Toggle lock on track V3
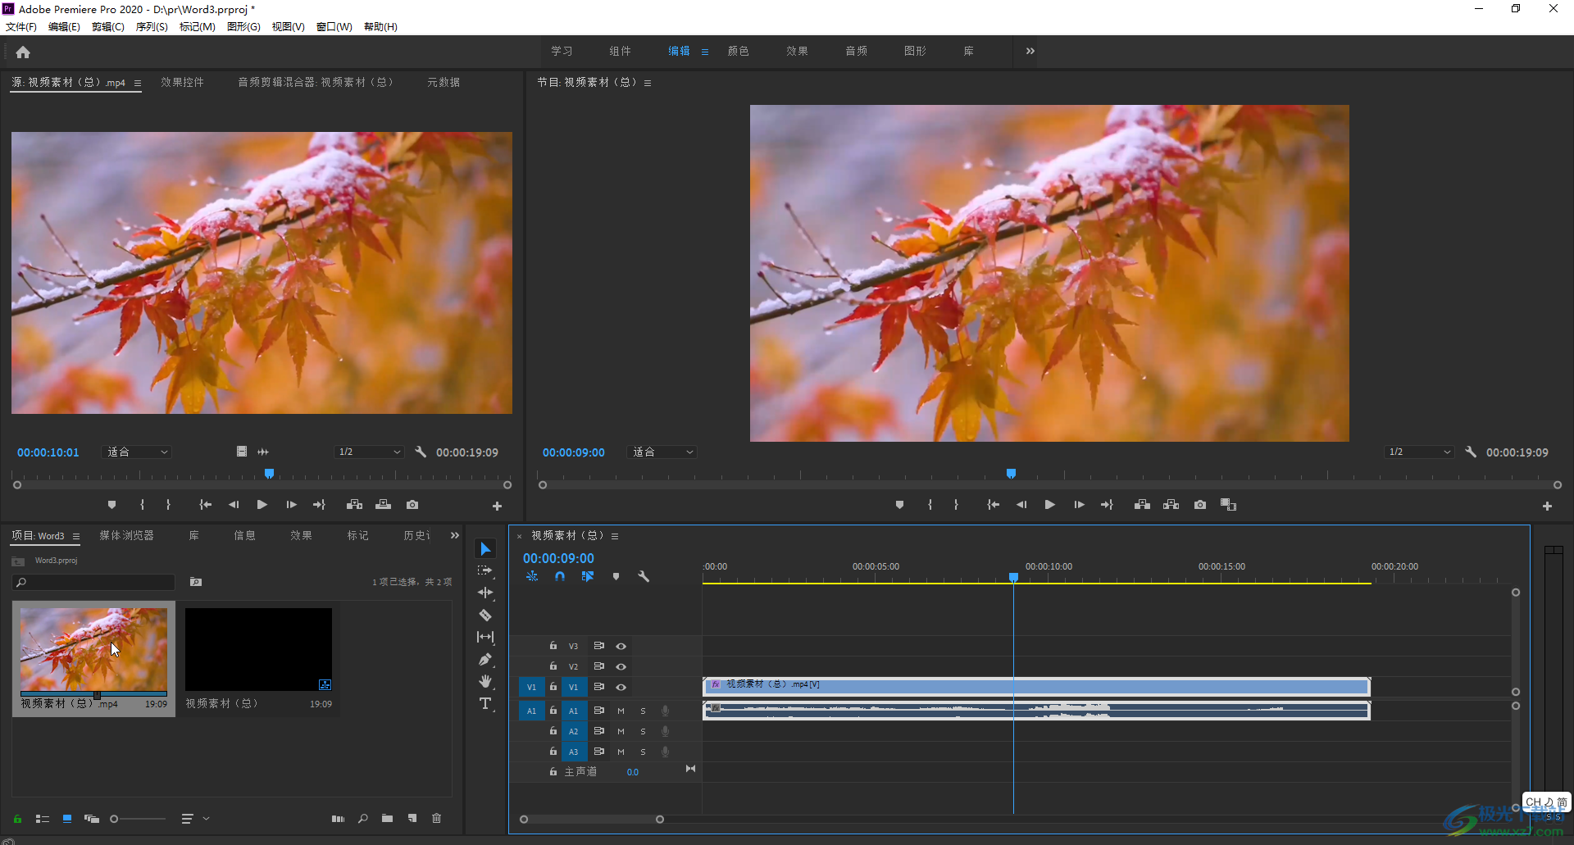 coord(553,646)
